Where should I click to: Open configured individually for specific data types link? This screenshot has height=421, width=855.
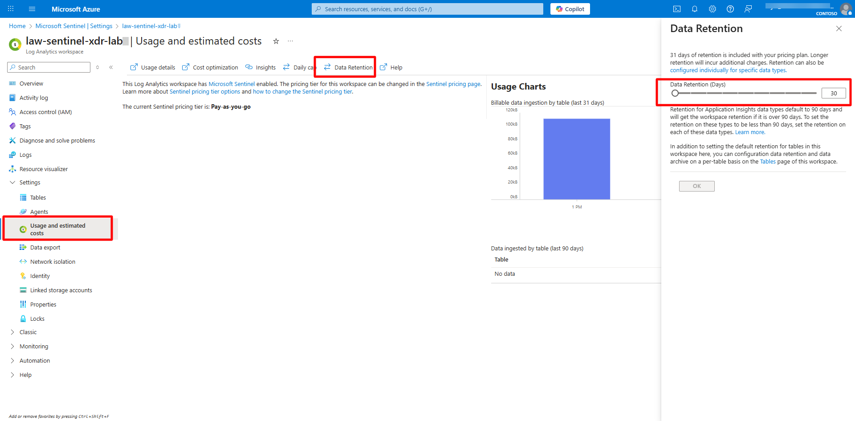(x=728, y=70)
